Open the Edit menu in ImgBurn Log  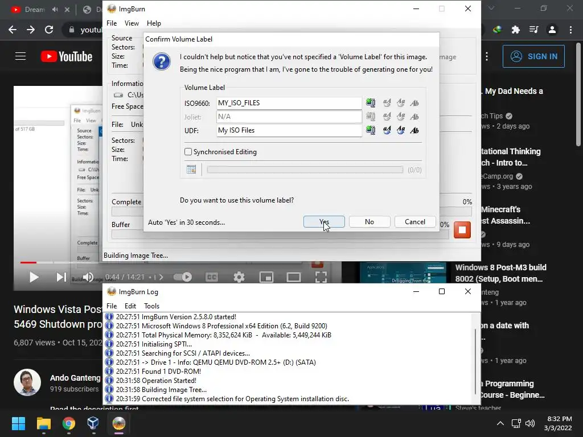pyautogui.click(x=130, y=306)
